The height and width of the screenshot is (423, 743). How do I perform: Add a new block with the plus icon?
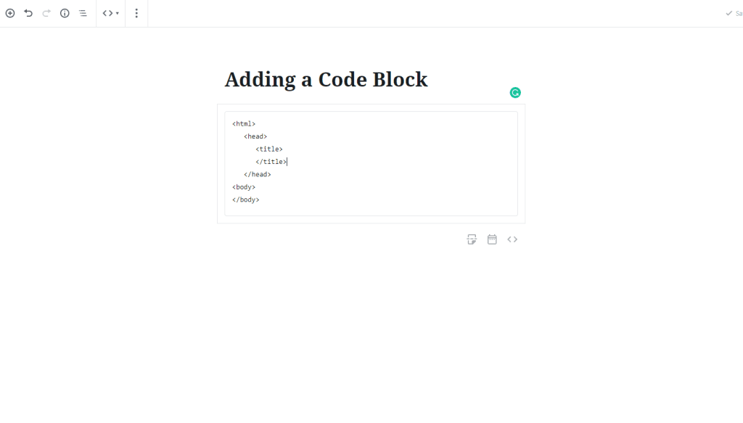click(x=10, y=12)
